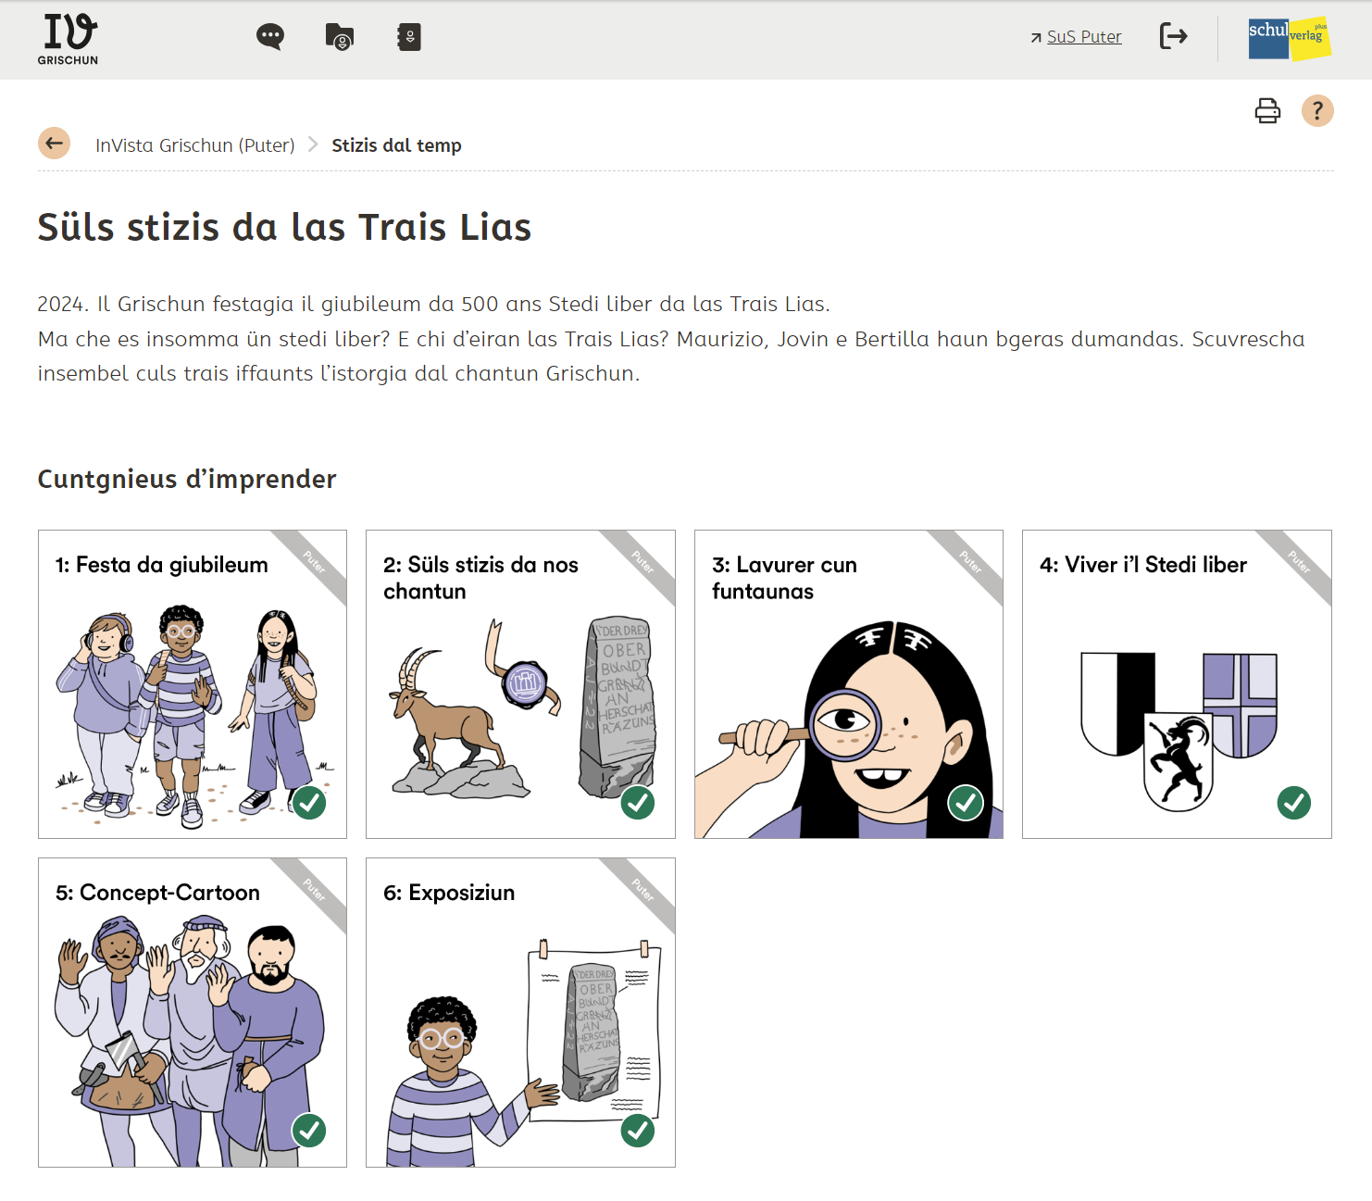Open help via question mark icon
The image size is (1372, 1201).
[x=1317, y=111]
